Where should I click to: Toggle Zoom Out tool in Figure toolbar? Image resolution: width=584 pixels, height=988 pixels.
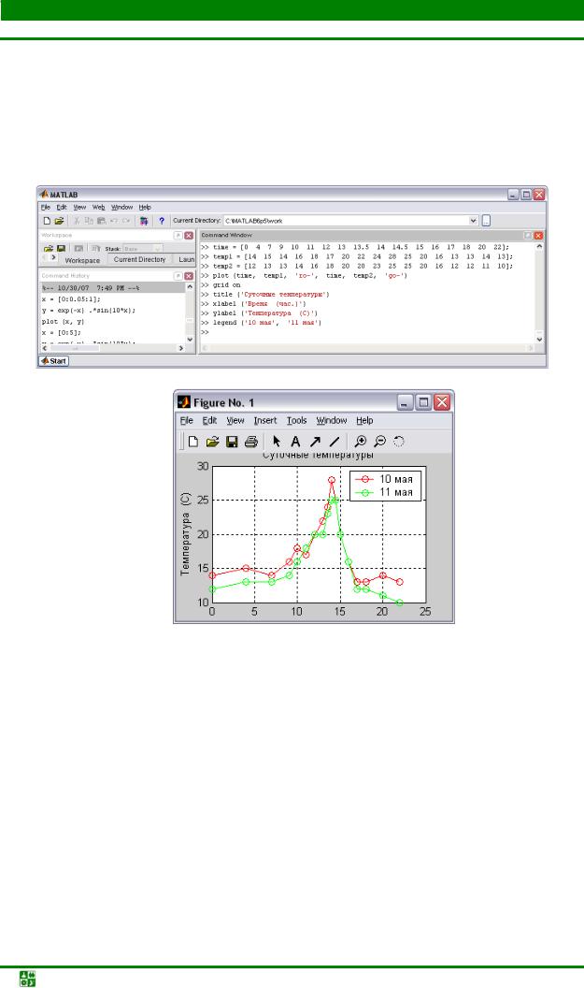coord(379,442)
